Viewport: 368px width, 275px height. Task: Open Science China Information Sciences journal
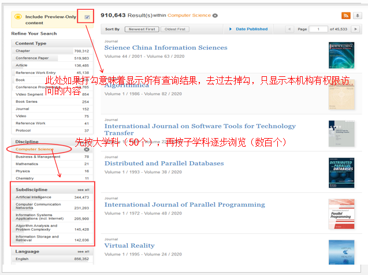coord(166,47)
